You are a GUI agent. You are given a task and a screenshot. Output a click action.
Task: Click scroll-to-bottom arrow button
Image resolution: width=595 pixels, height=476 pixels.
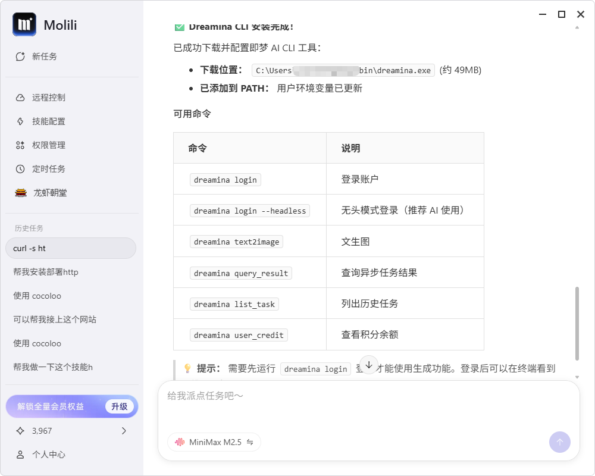click(368, 365)
